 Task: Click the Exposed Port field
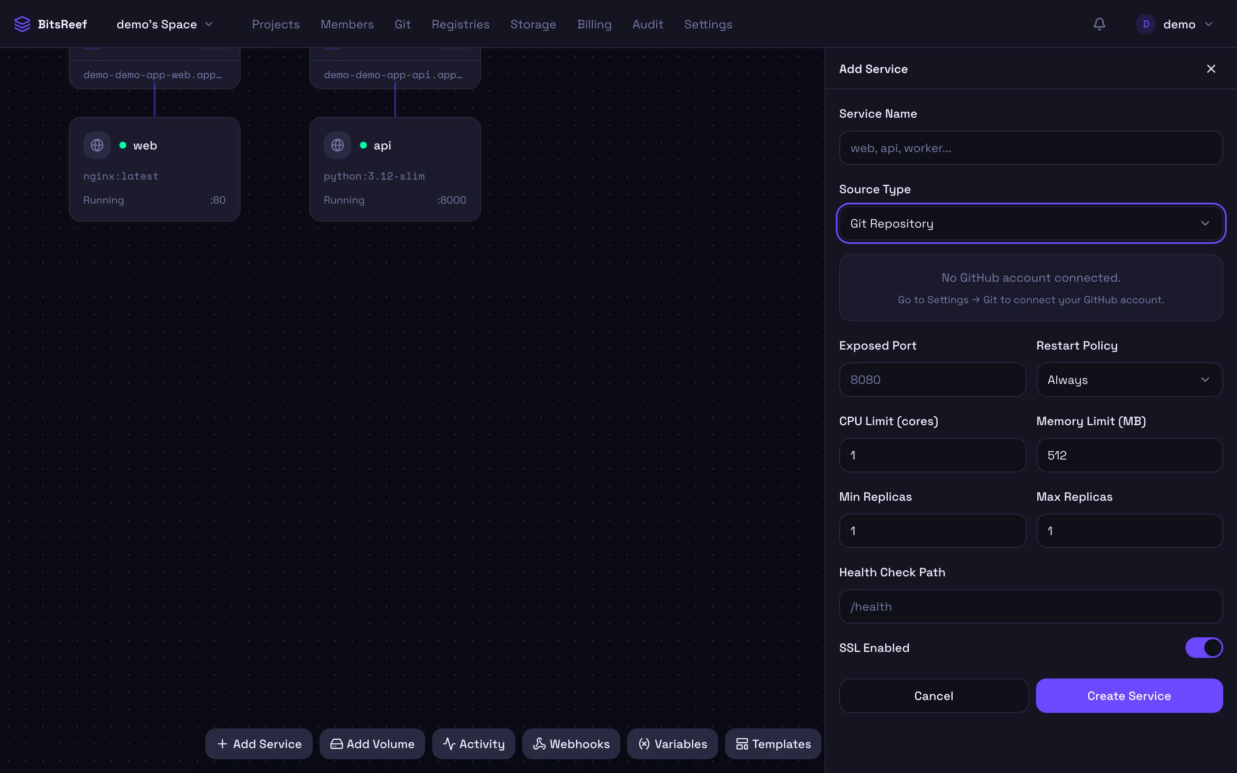point(932,380)
